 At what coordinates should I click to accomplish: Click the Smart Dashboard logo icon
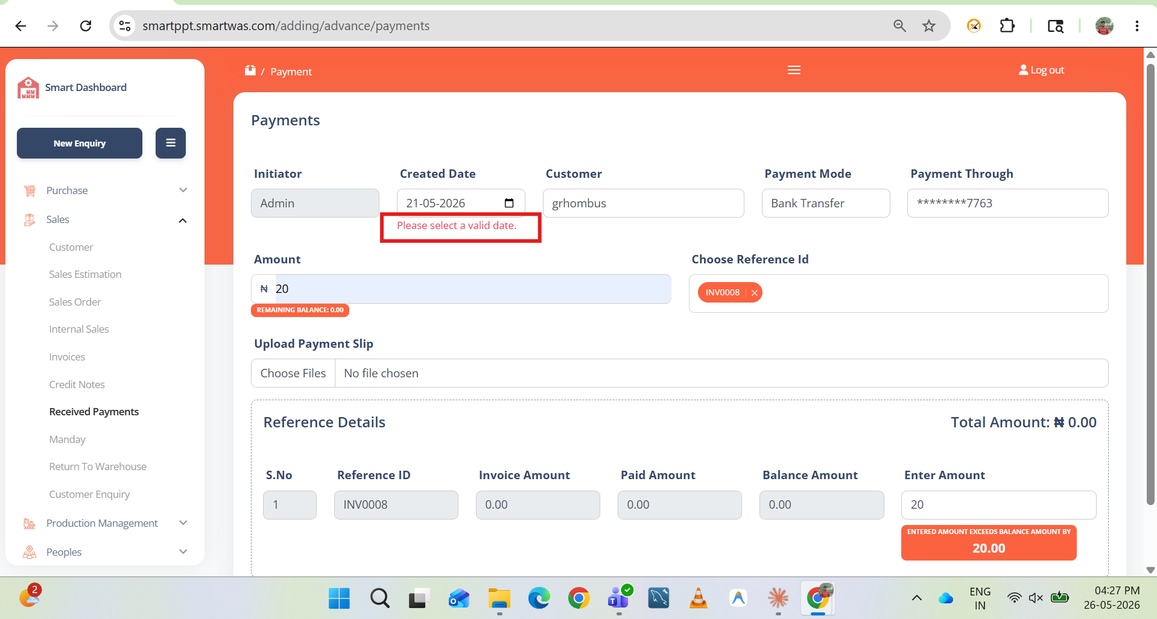click(x=28, y=87)
